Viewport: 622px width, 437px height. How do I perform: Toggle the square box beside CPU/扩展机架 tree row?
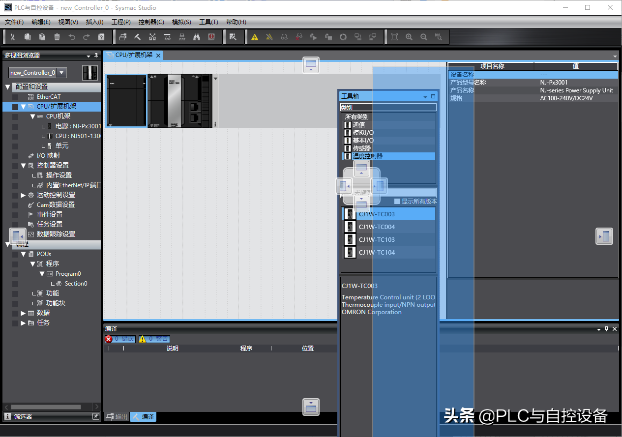[15, 107]
